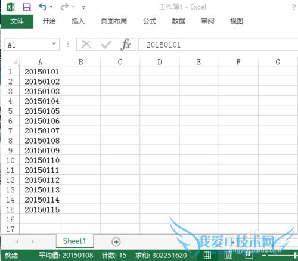
Task: Click the 计数: 15 status entry
Action: tap(114, 256)
